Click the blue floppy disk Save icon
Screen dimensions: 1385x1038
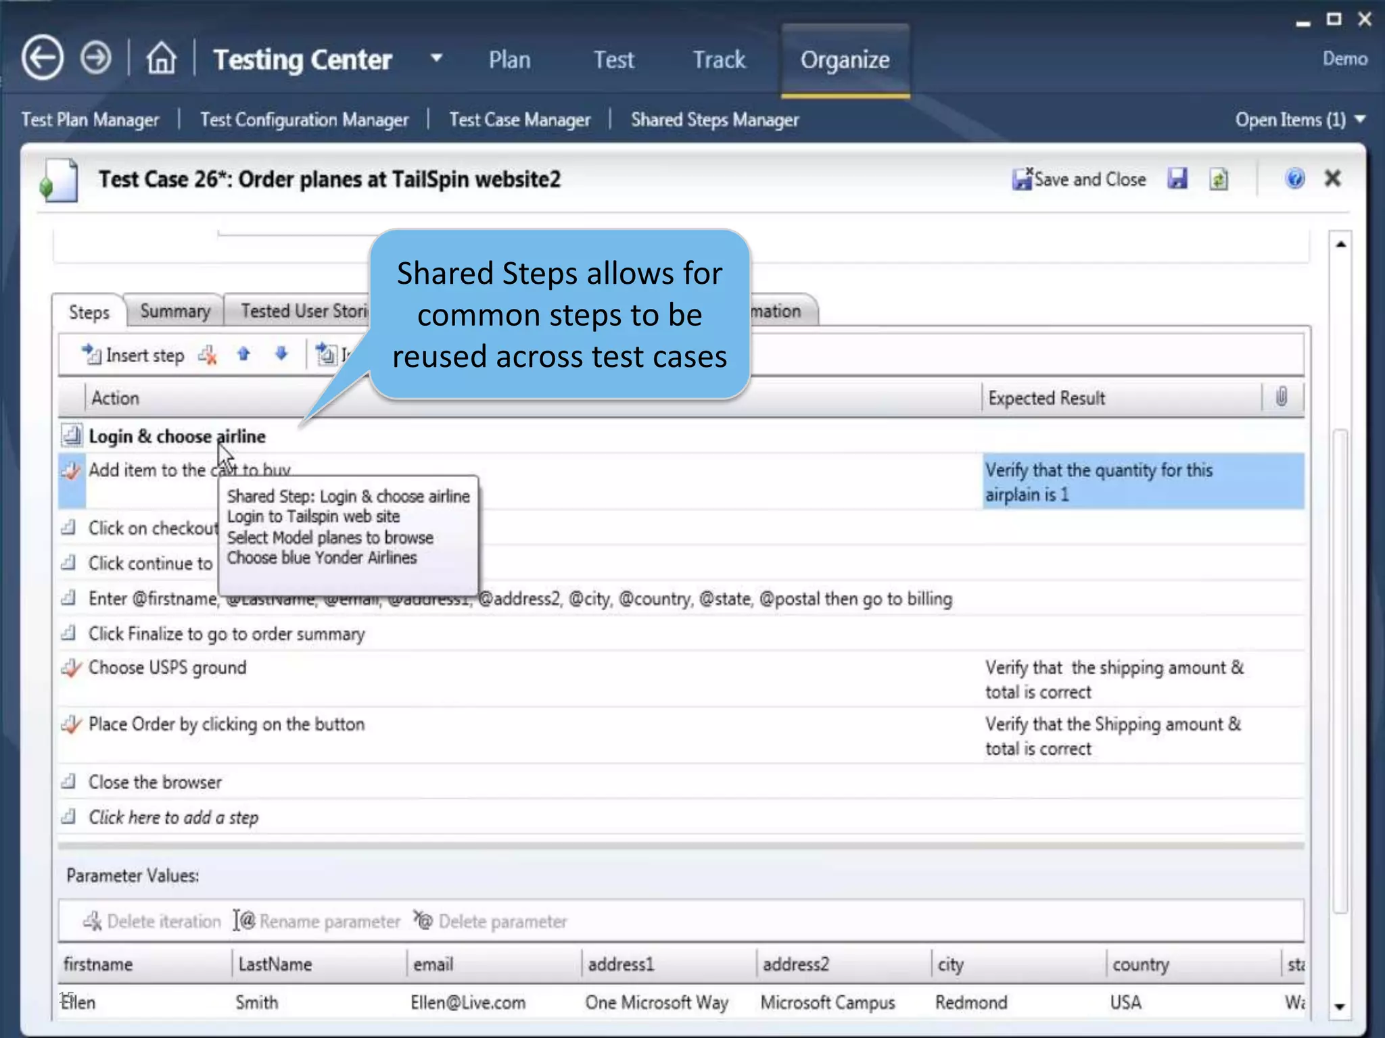tap(1177, 179)
